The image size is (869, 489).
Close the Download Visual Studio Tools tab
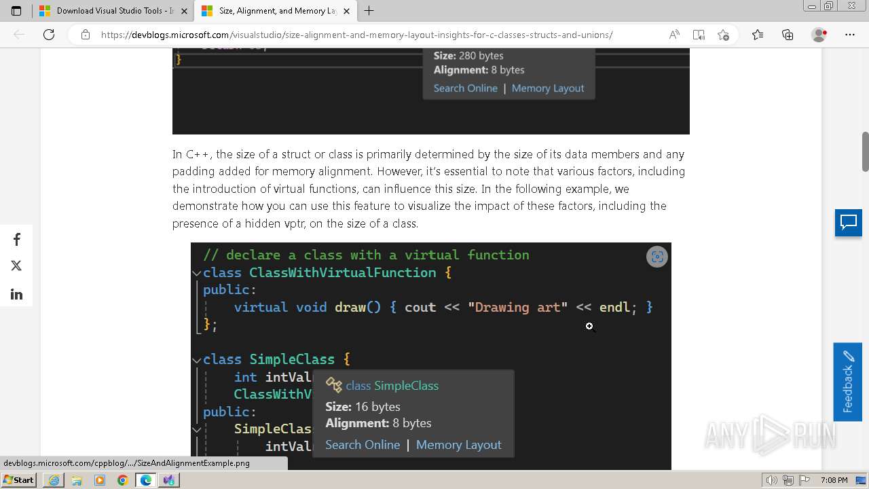(x=185, y=11)
